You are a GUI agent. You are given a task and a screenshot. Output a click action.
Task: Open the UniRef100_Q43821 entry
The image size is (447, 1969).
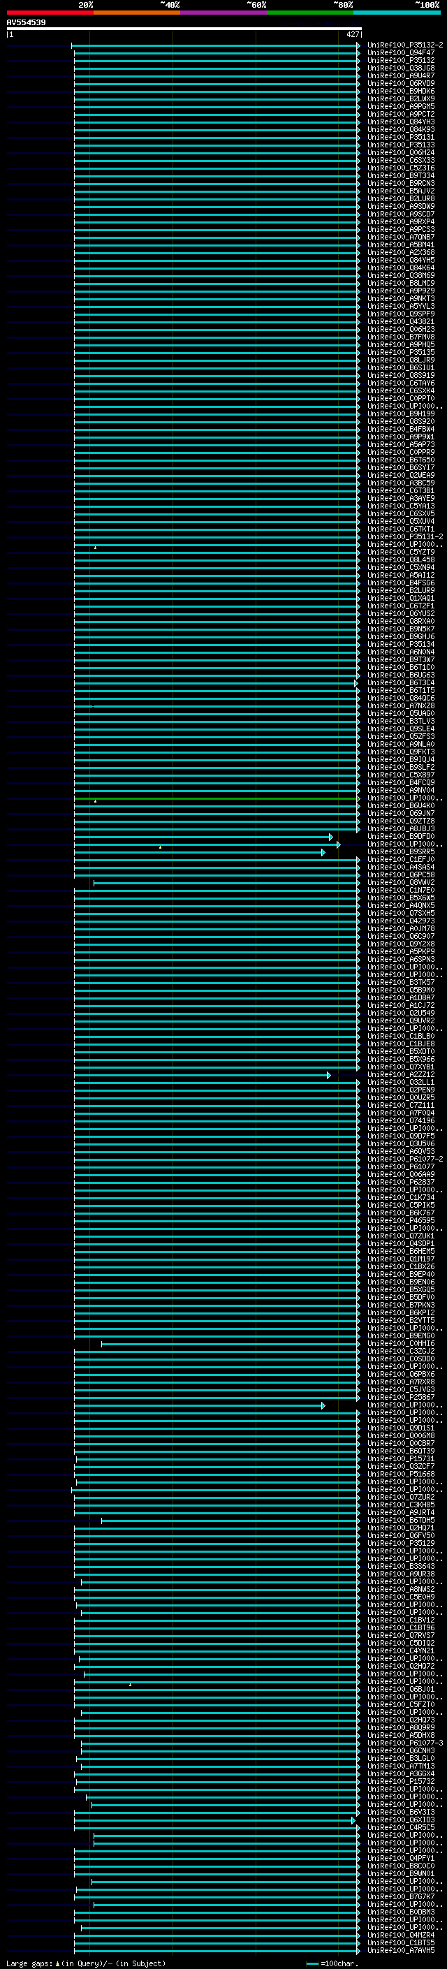[401, 321]
